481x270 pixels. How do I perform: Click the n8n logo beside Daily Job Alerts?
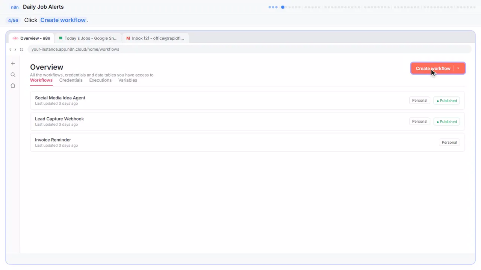pyautogui.click(x=15, y=7)
